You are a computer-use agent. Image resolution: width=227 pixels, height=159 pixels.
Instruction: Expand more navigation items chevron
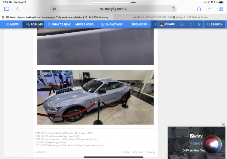coord(155,24)
